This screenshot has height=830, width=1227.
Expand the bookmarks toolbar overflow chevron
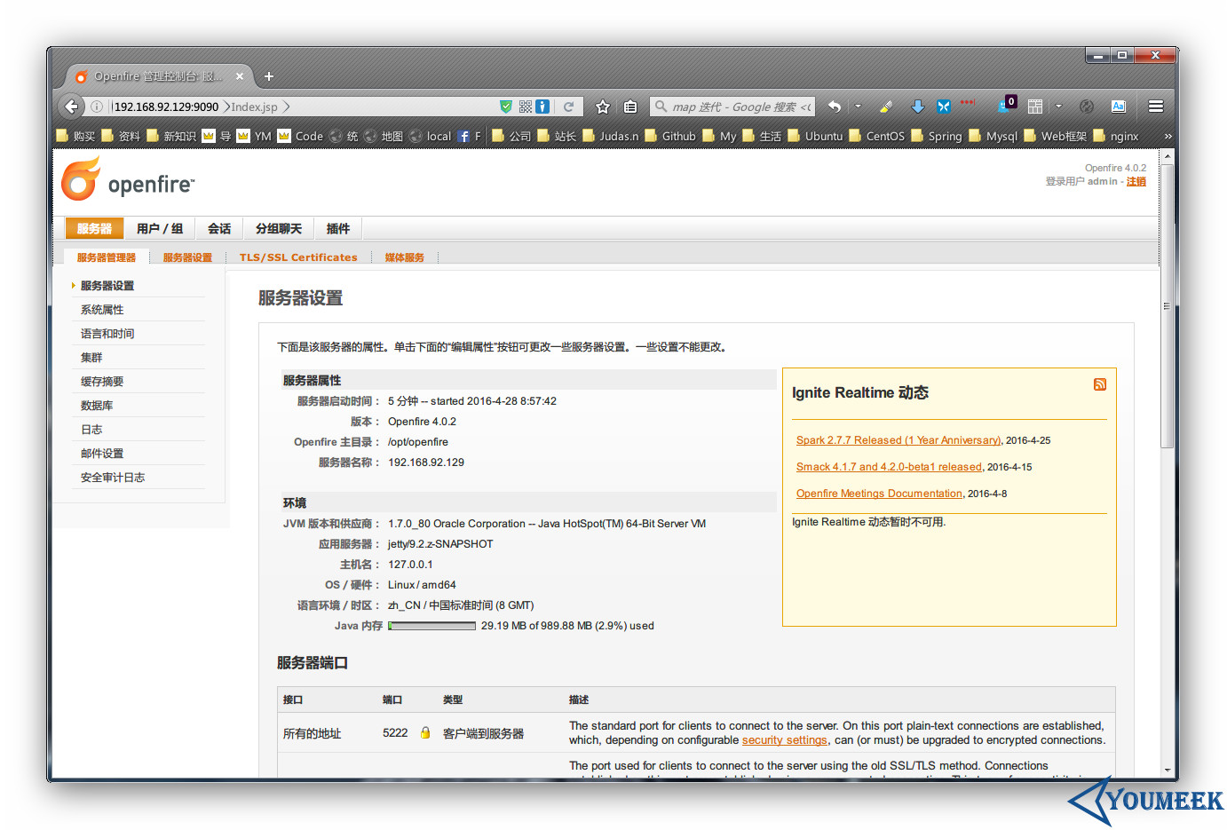click(x=1168, y=136)
